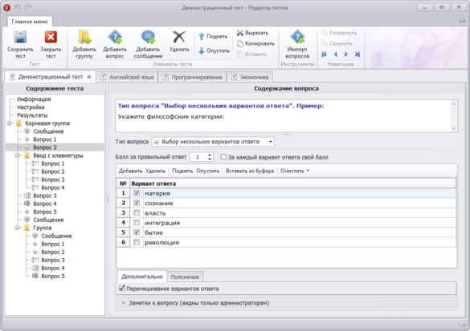Check the answer checkbox for революция
The image size is (470, 331).
[137, 242]
